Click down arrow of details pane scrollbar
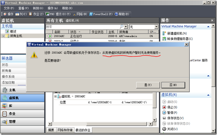This screenshot has width=217, height=135. coord(154,120)
